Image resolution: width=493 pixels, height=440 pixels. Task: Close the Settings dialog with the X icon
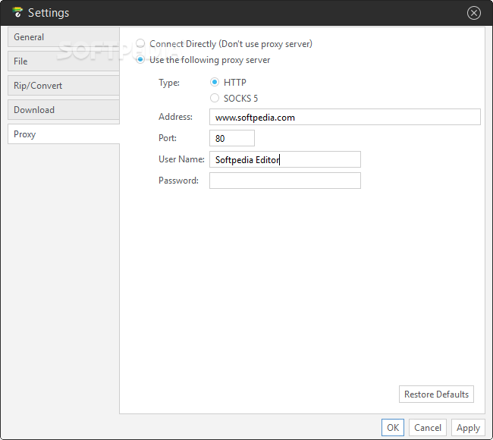(x=473, y=13)
